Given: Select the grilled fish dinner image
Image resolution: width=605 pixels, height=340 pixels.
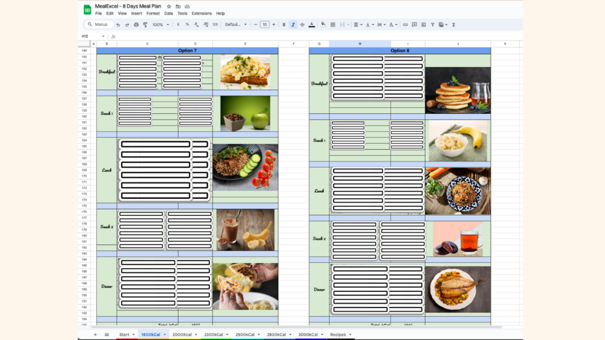Looking at the screenshot, I should click(458, 289).
